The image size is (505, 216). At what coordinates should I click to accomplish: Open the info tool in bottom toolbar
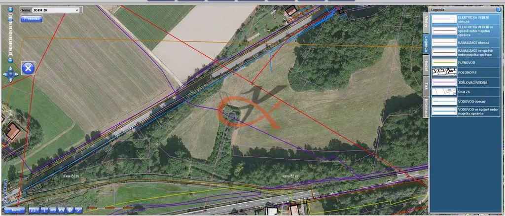44,210
